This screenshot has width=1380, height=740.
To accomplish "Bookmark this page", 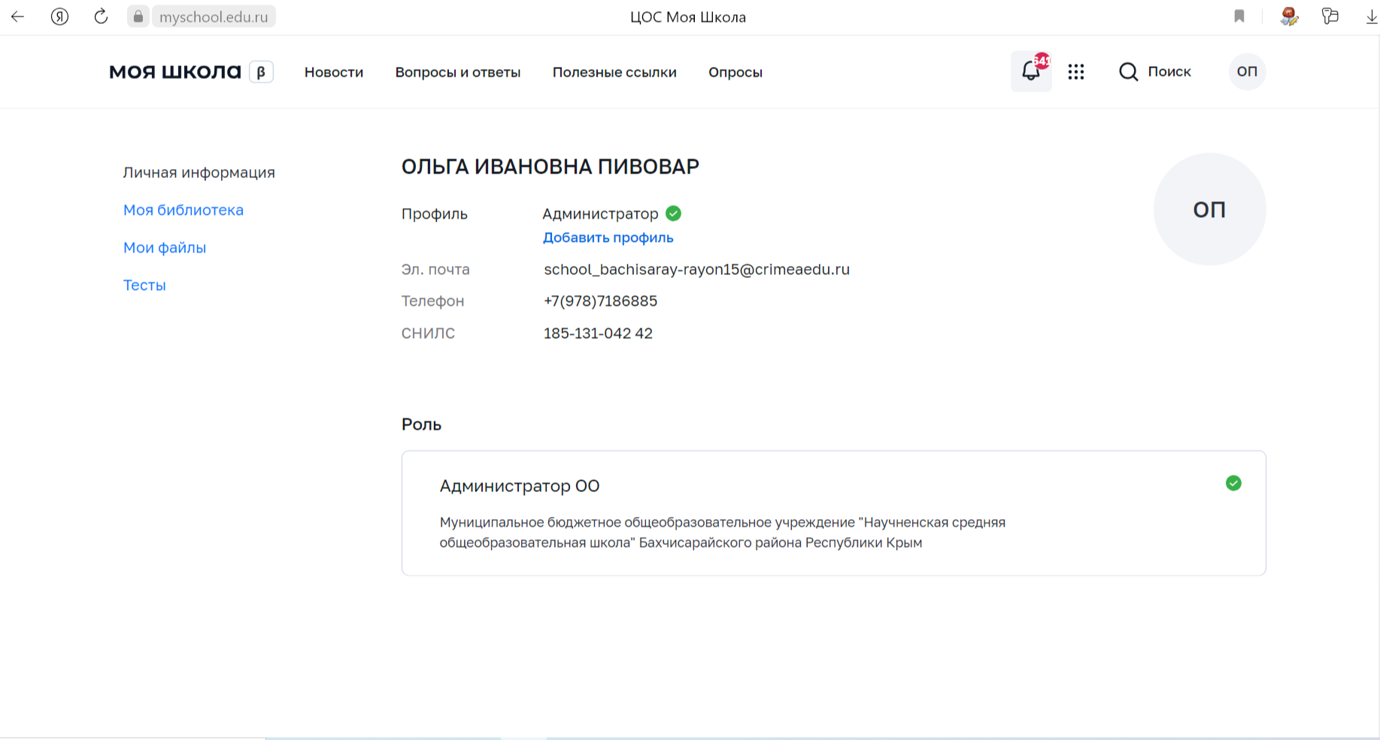I will tap(1239, 17).
